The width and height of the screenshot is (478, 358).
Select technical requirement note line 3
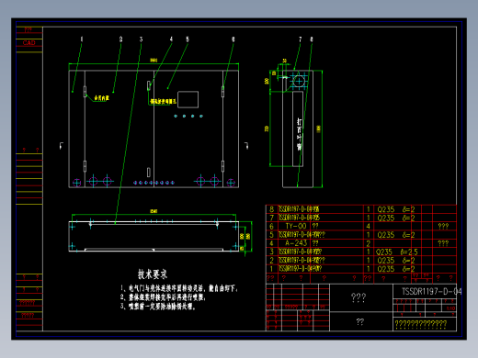click(x=158, y=307)
